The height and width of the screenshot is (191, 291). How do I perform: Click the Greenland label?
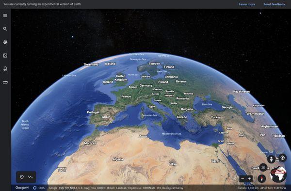(x=91, y=64)
